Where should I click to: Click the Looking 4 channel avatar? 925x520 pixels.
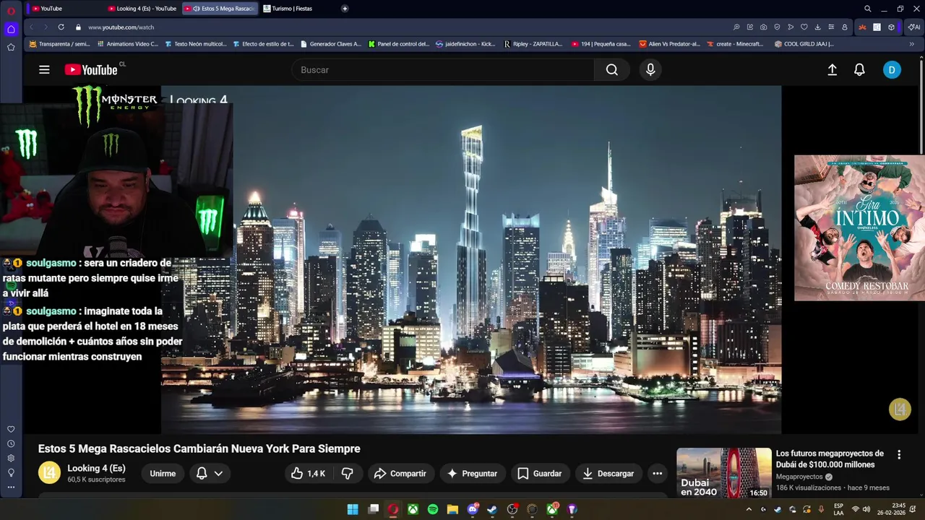[x=49, y=473]
